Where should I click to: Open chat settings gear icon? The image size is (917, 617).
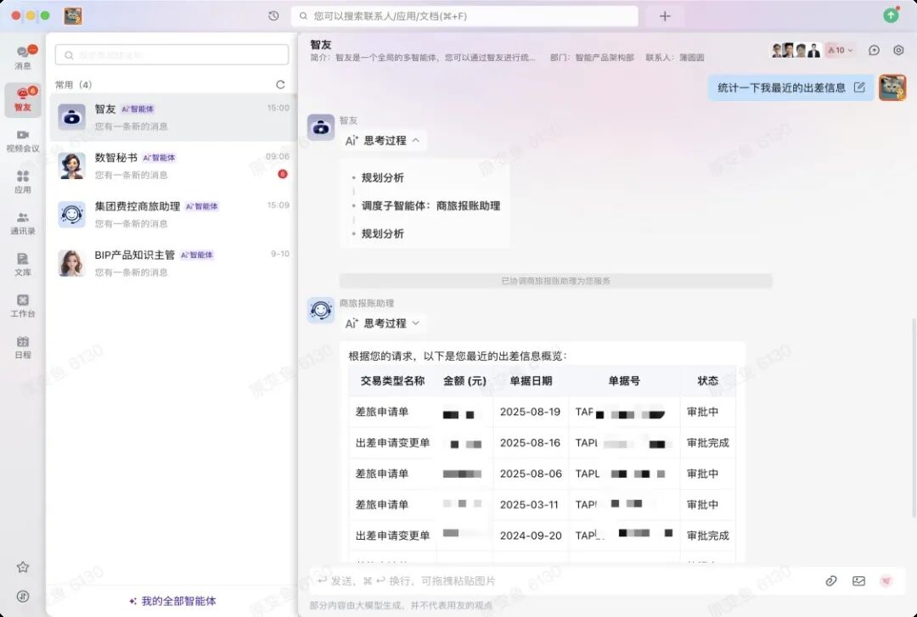(x=898, y=50)
